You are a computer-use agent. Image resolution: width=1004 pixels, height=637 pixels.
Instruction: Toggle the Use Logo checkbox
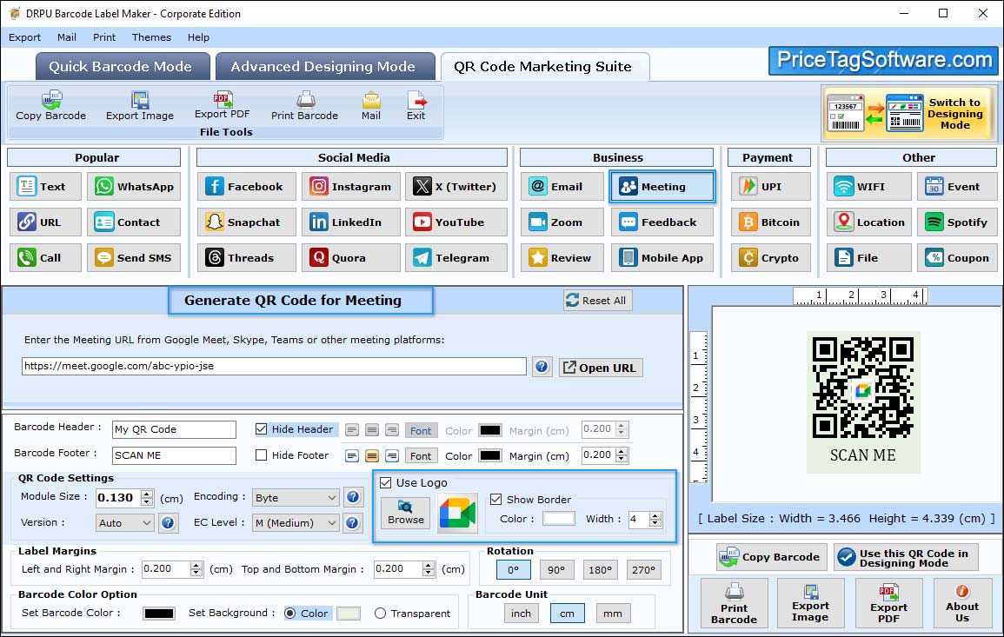point(385,482)
